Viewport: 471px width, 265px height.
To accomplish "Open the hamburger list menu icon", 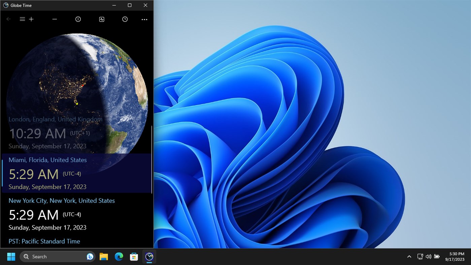I will [22, 19].
